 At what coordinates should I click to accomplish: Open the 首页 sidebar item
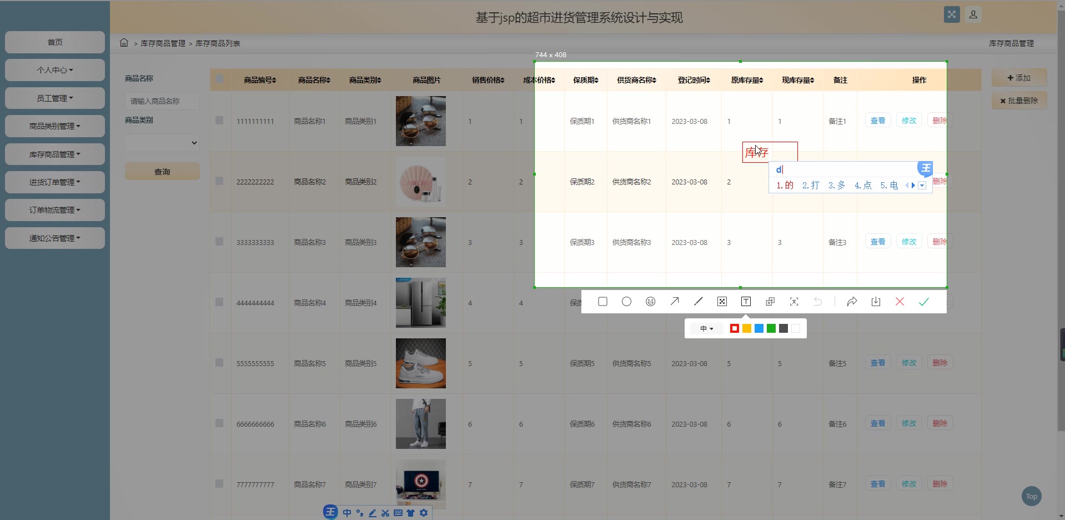coord(54,42)
